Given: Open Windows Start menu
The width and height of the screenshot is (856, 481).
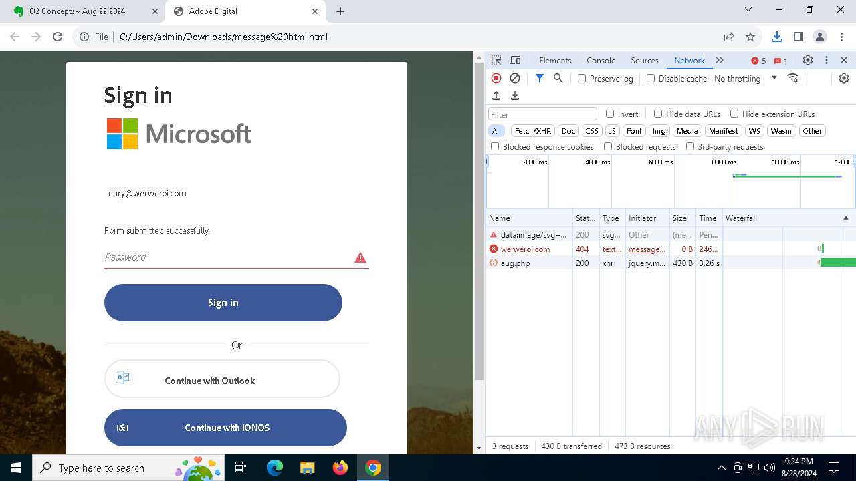Looking at the screenshot, I should pyautogui.click(x=16, y=468).
